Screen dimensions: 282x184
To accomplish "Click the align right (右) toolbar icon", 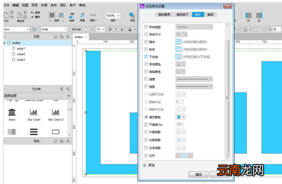I will [259, 16].
